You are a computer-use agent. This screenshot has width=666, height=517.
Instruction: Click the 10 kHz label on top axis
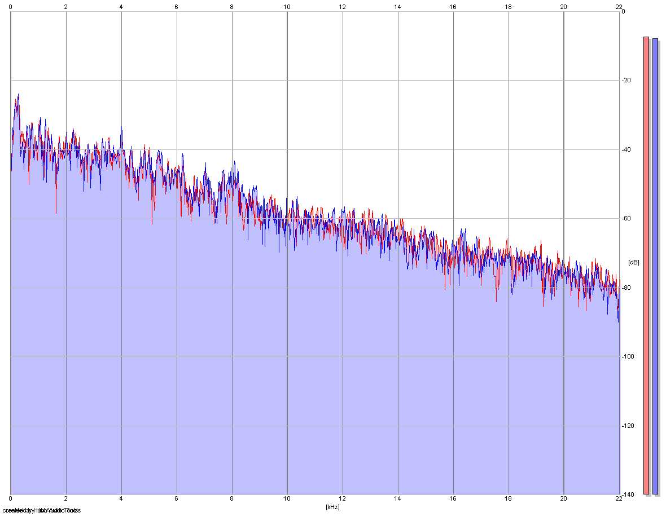[x=287, y=7]
